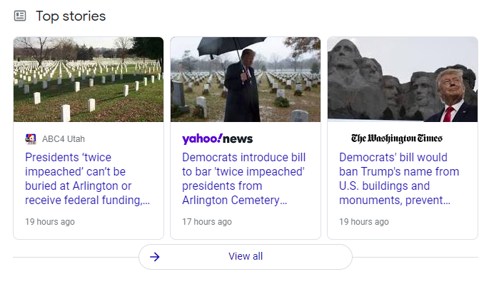The height and width of the screenshot is (284, 489).
Task: Click "19 hours ago" on ABC4 Utah card
Action: (x=50, y=222)
